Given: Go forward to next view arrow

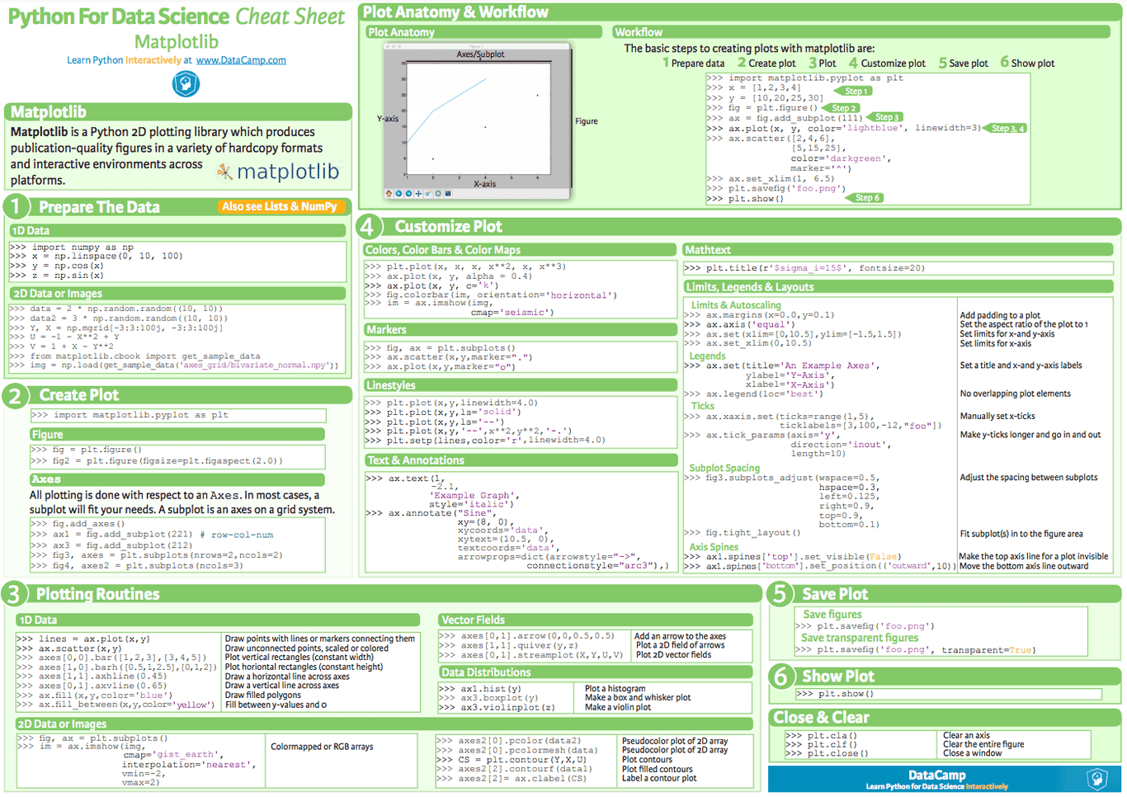Looking at the screenshot, I should coord(408,194).
